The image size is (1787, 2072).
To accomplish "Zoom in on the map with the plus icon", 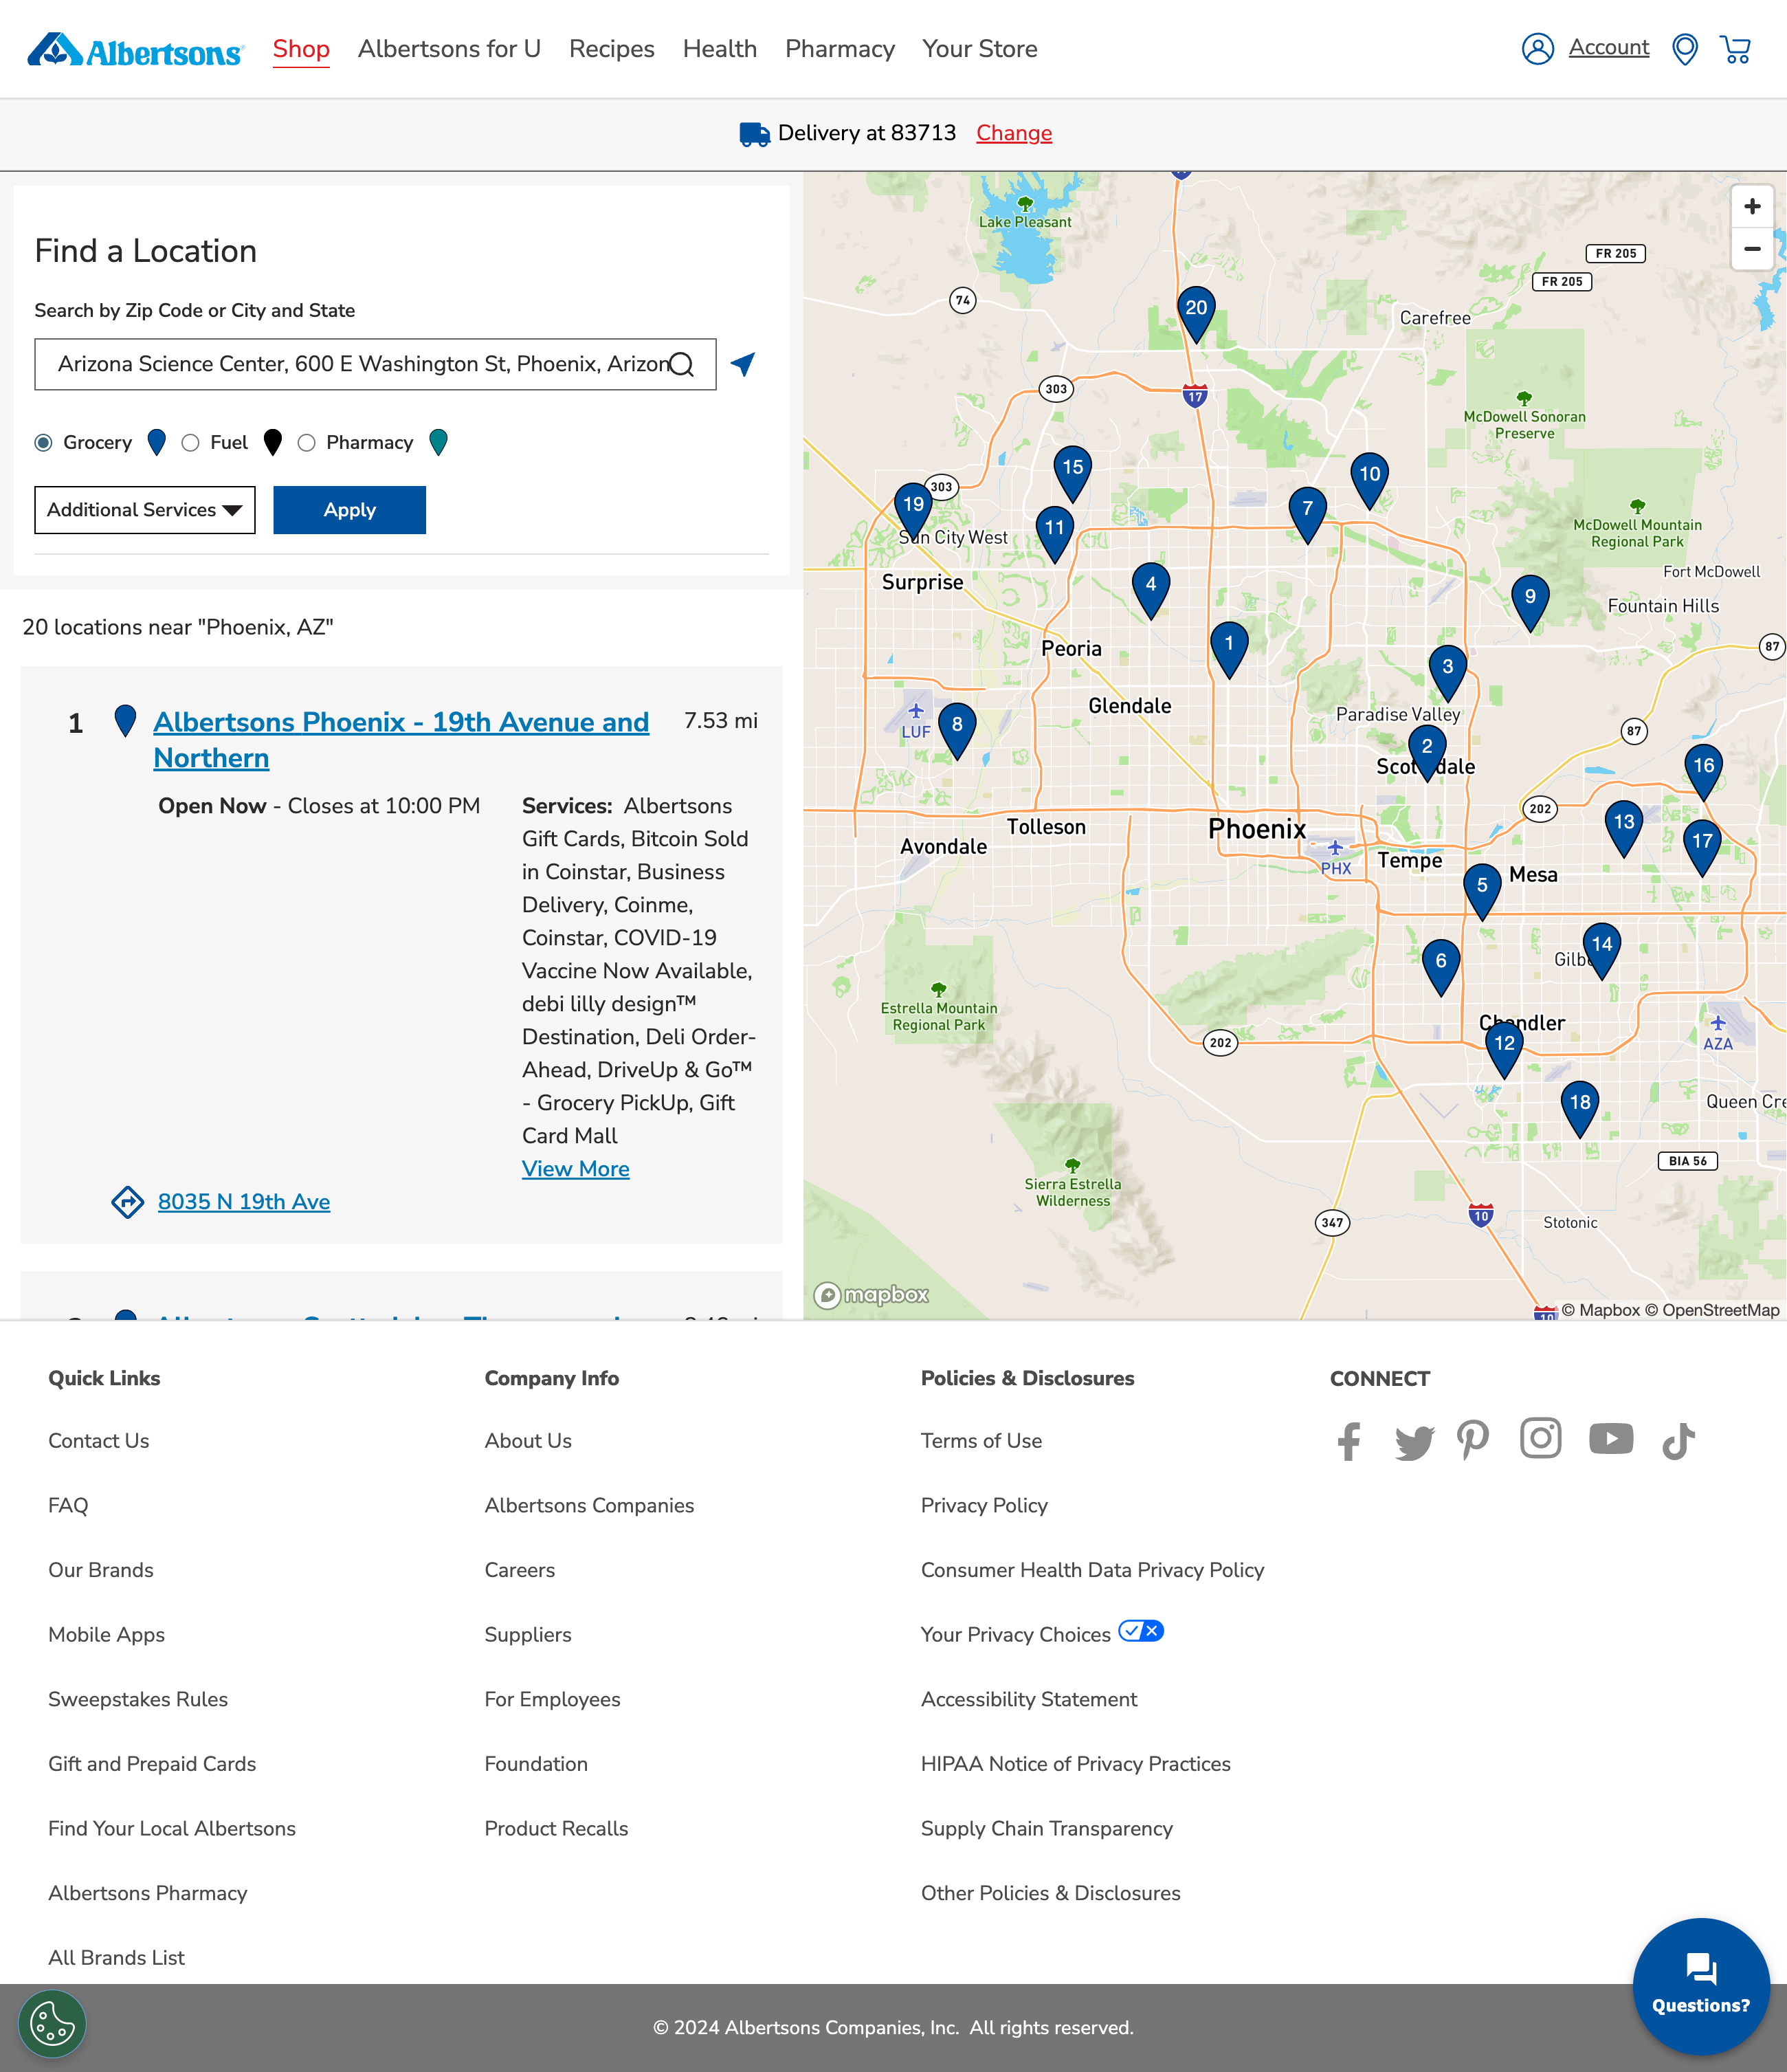I will point(1752,207).
